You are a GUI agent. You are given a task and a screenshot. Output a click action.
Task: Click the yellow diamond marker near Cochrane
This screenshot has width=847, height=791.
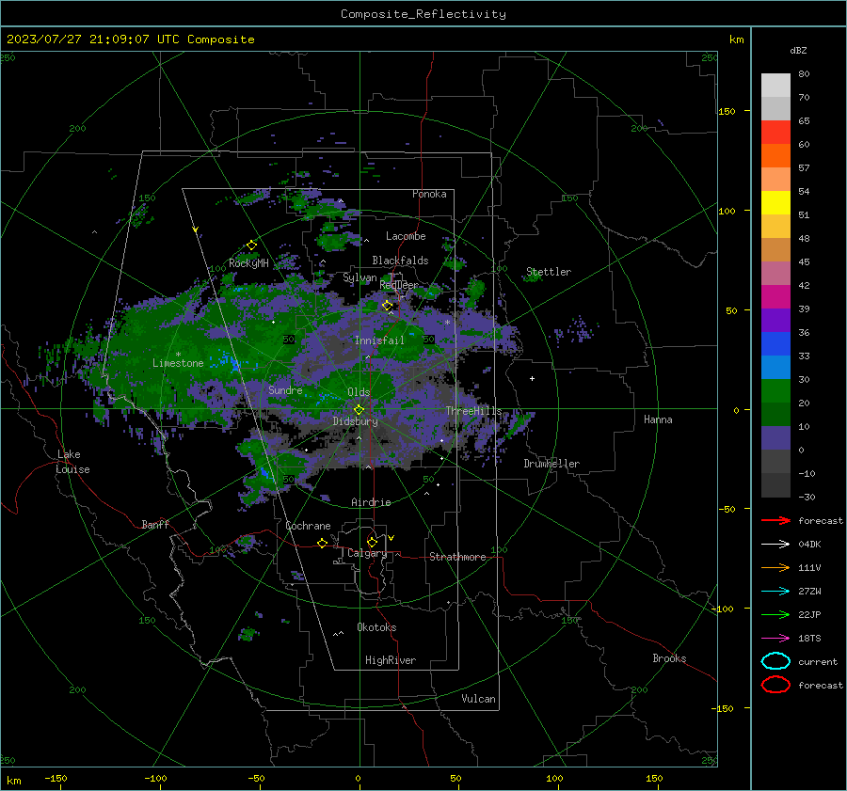point(323,544)
